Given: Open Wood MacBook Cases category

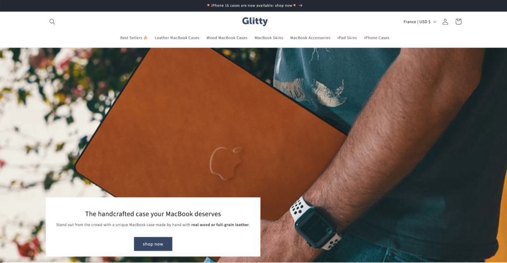Looking at the screenshot, I should click(x=227, y=38).
